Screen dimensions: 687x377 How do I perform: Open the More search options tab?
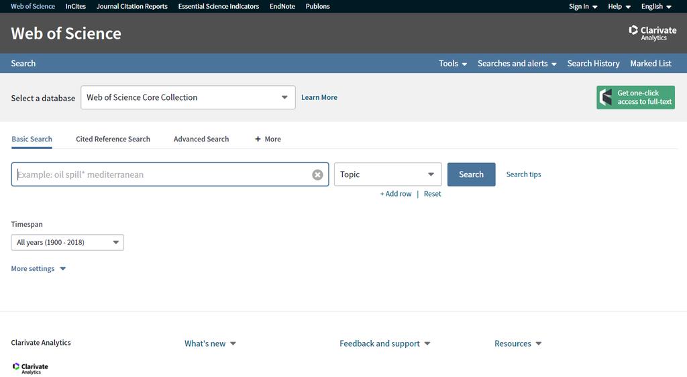point(268,139)
